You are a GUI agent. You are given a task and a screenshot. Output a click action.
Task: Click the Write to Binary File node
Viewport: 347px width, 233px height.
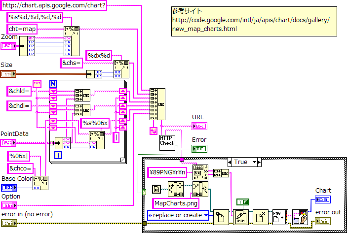click(x=240, y=217)
